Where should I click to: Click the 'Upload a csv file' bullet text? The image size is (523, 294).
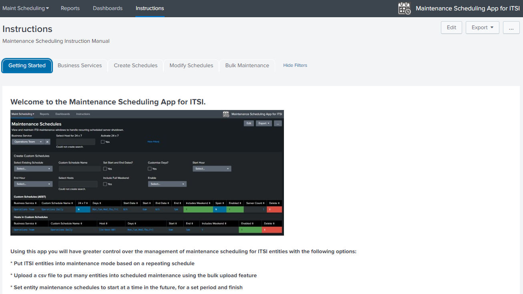(133, 276)
